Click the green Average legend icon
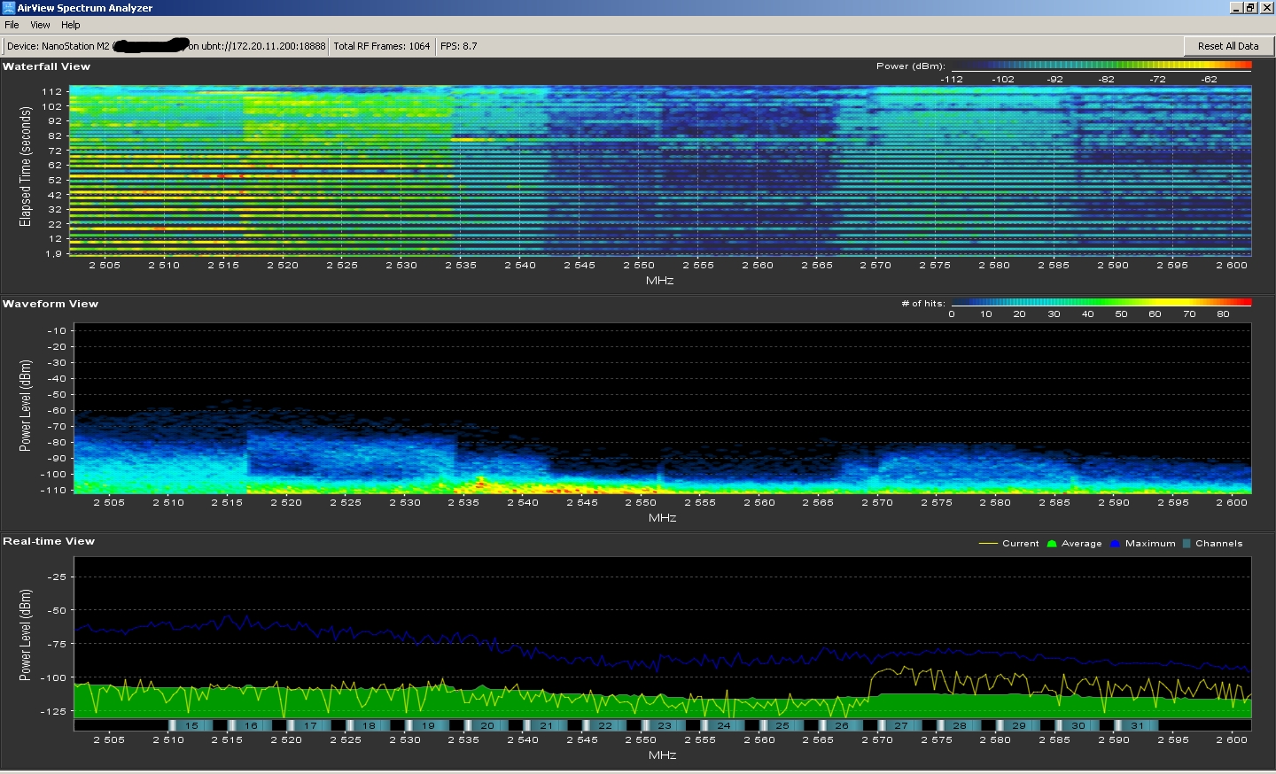This screenshot has height=774, width=1276. click(1052, 544)
